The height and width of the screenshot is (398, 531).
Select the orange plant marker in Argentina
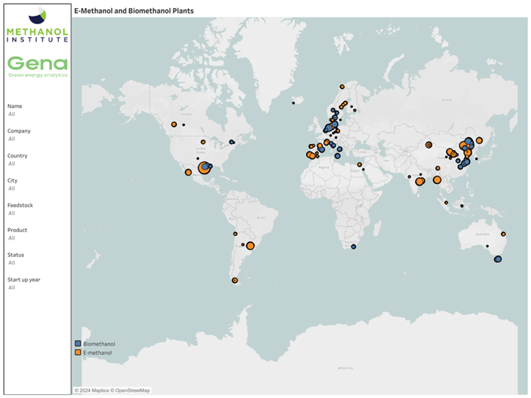point(250,245)
